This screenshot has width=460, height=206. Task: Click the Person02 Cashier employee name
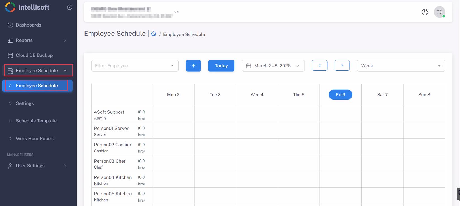click(x=113, y=145)
